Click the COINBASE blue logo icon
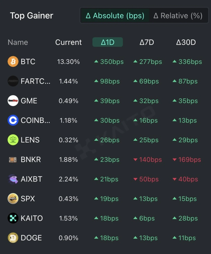The width and height of the screenshot is (211, 254). pos(13,120)
